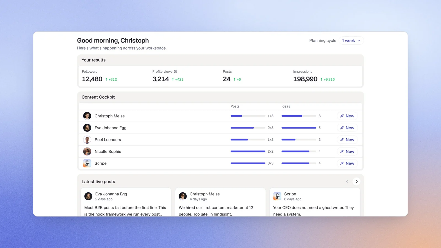Select the Nicolle Sophie name
Image resolution: width=441 pixels, height=248 pixels.
108,152
